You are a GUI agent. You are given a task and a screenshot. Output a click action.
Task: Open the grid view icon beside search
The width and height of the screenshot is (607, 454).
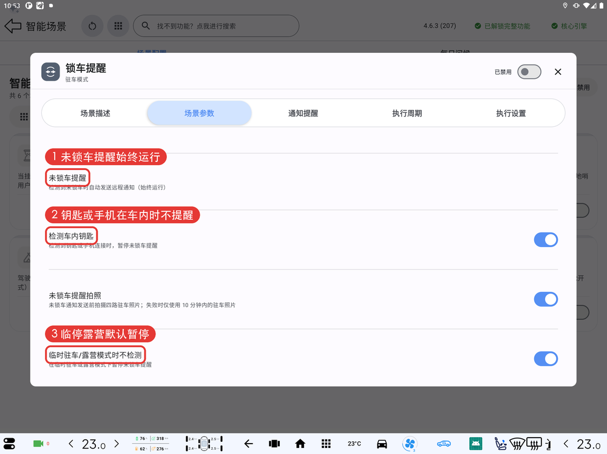coord(118,26)
